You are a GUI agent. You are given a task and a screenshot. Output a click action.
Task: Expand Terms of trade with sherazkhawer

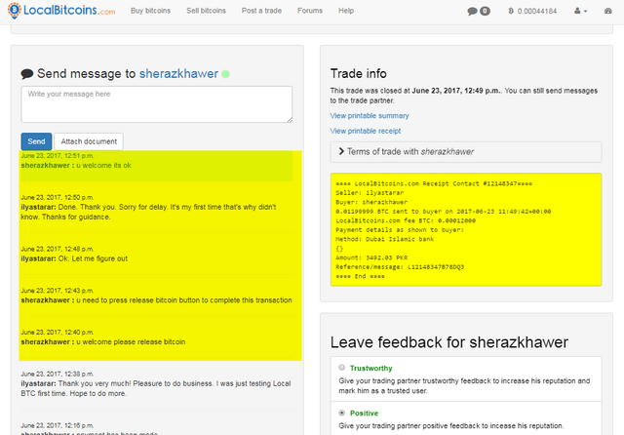(x=466, y=151)
